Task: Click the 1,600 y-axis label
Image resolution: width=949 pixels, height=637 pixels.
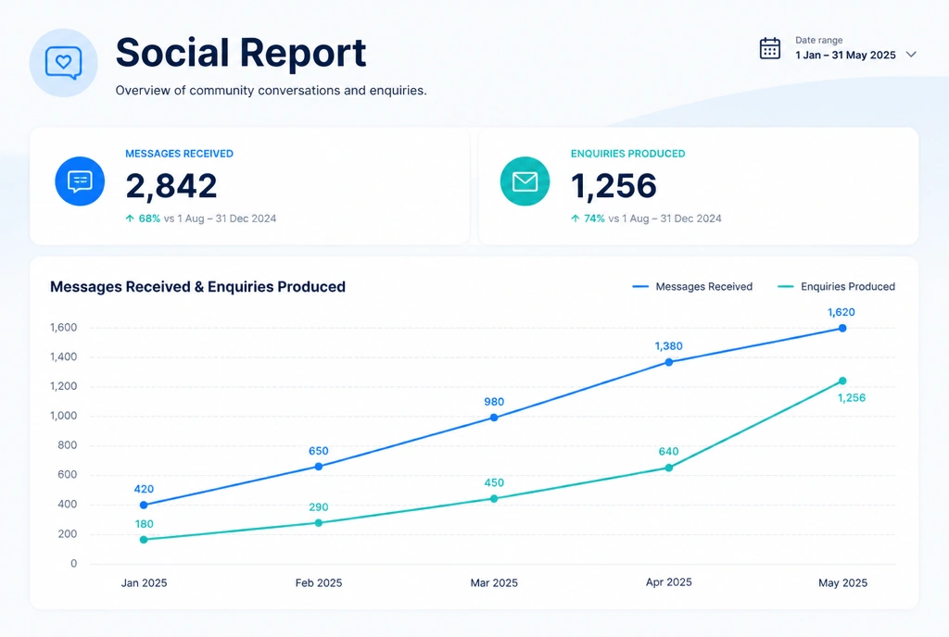Action: 64,328
